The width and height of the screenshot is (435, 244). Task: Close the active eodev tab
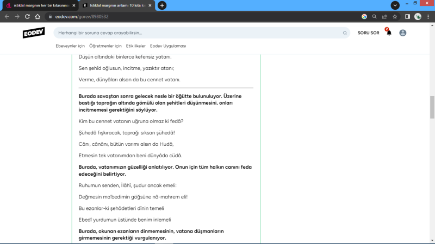[150, 5]
